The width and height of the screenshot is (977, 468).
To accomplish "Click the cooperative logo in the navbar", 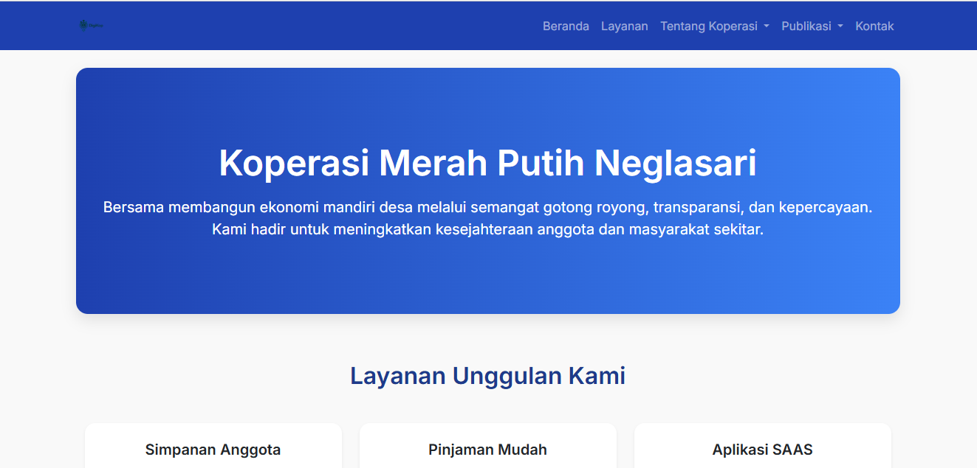I will (91, 26).
